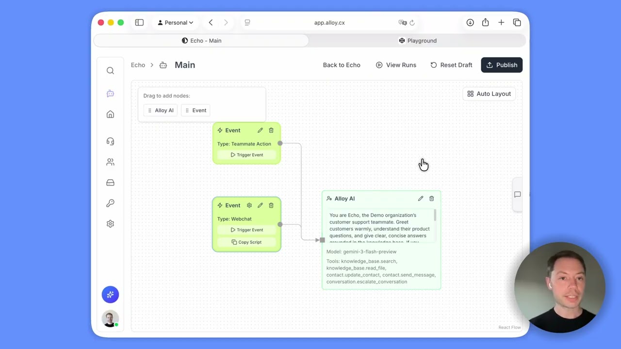621x349 pixels.
Task: Open View Runs
Action: click(x=396, y=65)
